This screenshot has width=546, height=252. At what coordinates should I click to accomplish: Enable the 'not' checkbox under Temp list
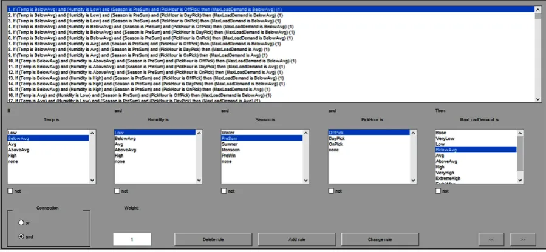10,191
